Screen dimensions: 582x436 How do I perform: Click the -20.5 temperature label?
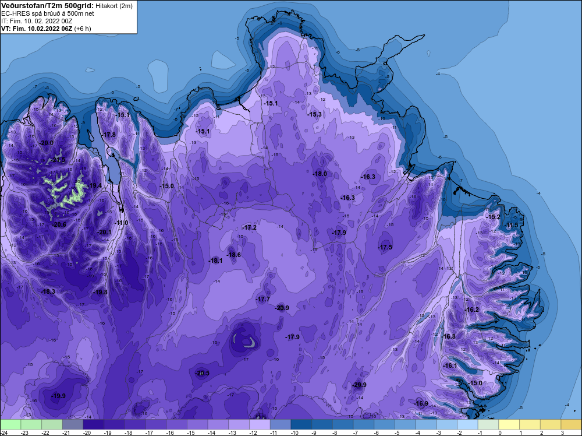click(x=203, y=373)
